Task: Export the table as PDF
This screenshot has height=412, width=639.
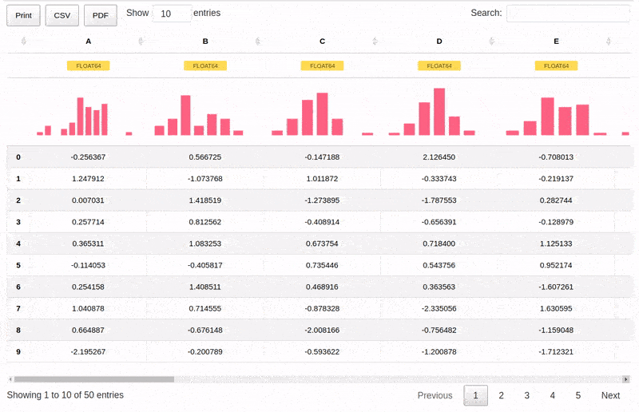Action: pyautogui.click(x=101, y=15)
